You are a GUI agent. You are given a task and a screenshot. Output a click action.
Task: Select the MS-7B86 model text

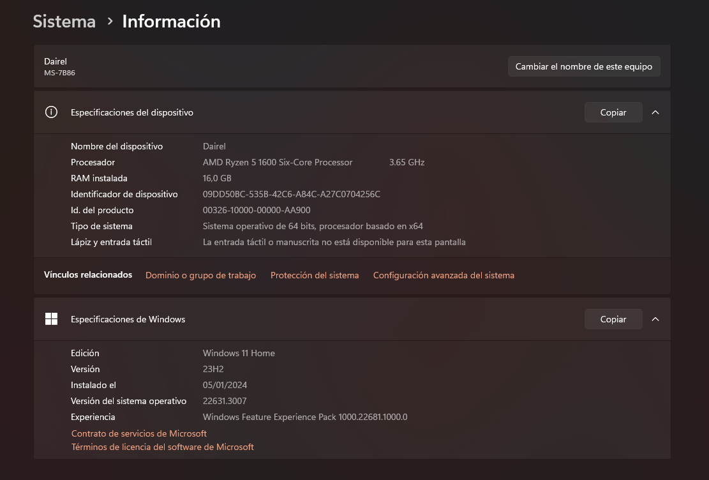pos(60,73)
